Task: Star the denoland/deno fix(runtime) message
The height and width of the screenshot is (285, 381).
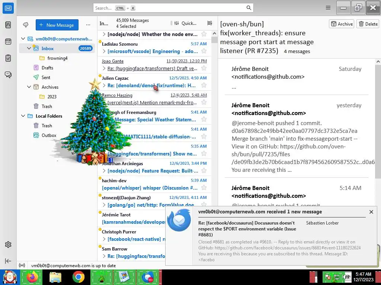Action: pyautogui.click(x=204, y=85)
